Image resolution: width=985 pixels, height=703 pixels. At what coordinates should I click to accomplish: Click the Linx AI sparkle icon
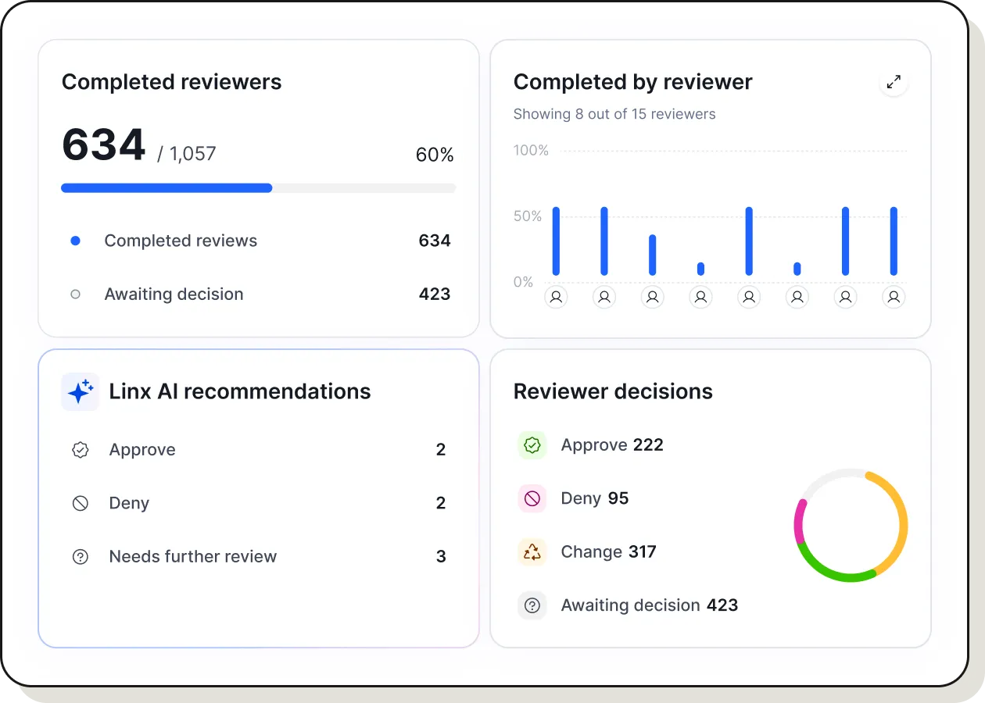(x=81, y=391)
